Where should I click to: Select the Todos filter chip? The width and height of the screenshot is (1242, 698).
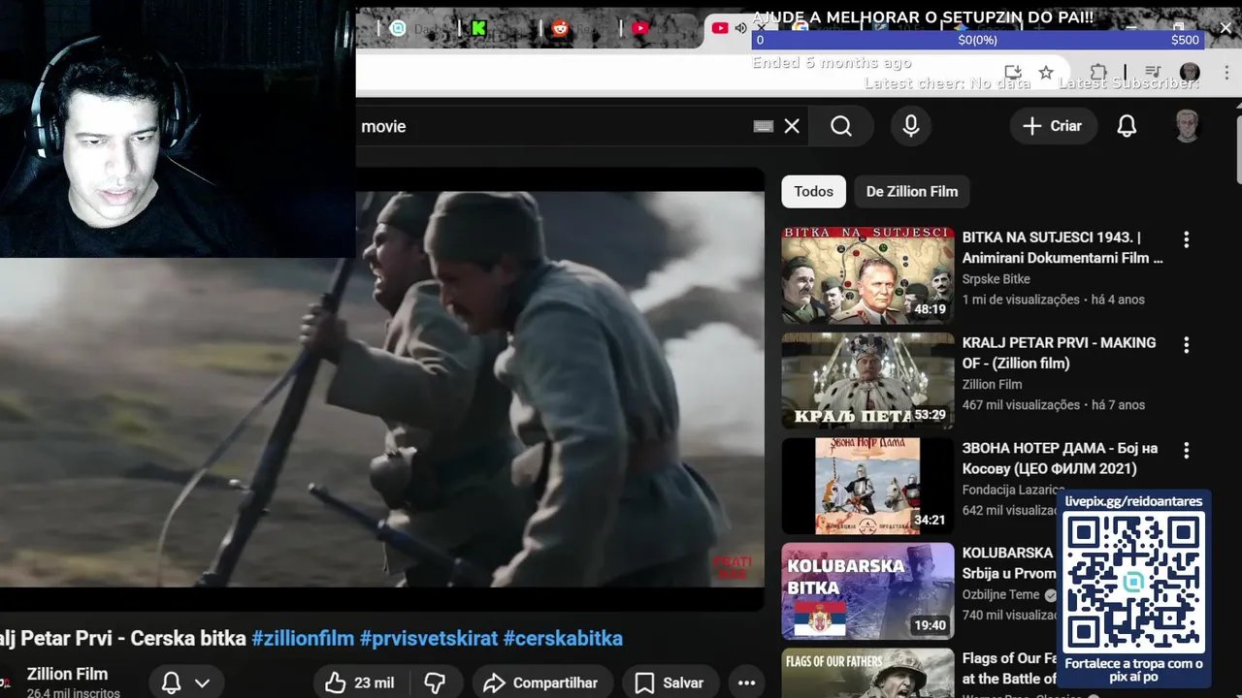coord(813,191)
